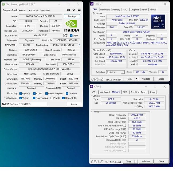The height and width of the screenshot is (187, 176).
Task: Open Graphics tab in bottom CPU-Z window
Action: point(135,92)
